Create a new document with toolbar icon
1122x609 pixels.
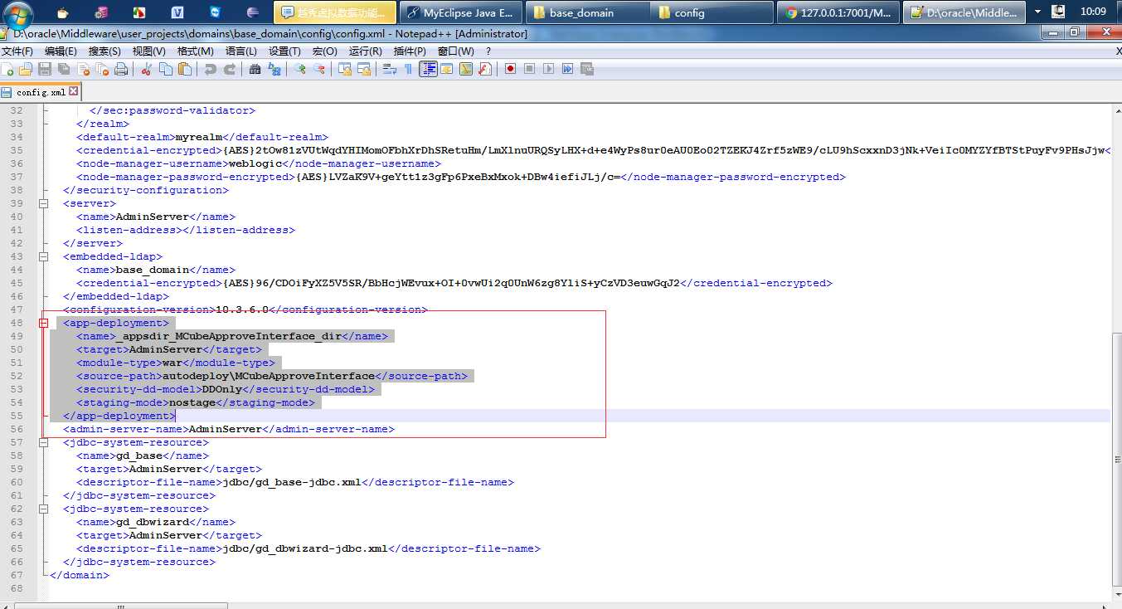[x=8, y=69]
